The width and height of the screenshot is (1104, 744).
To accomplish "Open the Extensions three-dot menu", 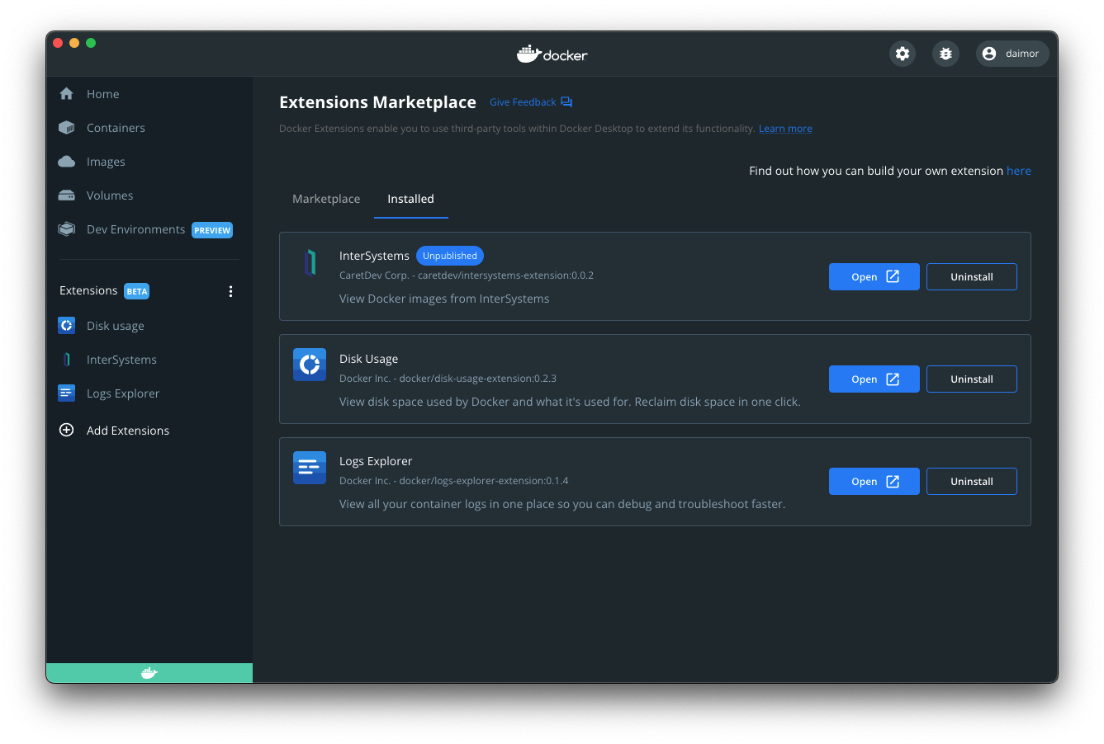I will click(x=230, y=291).
